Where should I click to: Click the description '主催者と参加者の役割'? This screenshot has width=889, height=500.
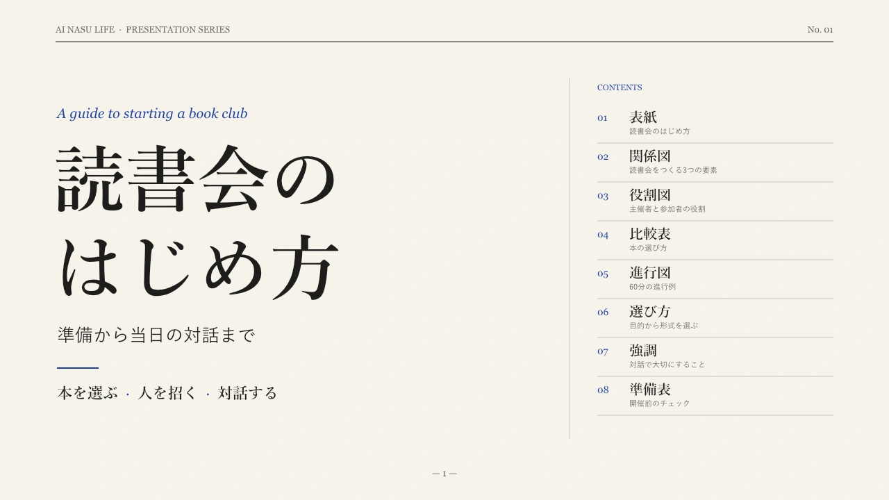667,209
